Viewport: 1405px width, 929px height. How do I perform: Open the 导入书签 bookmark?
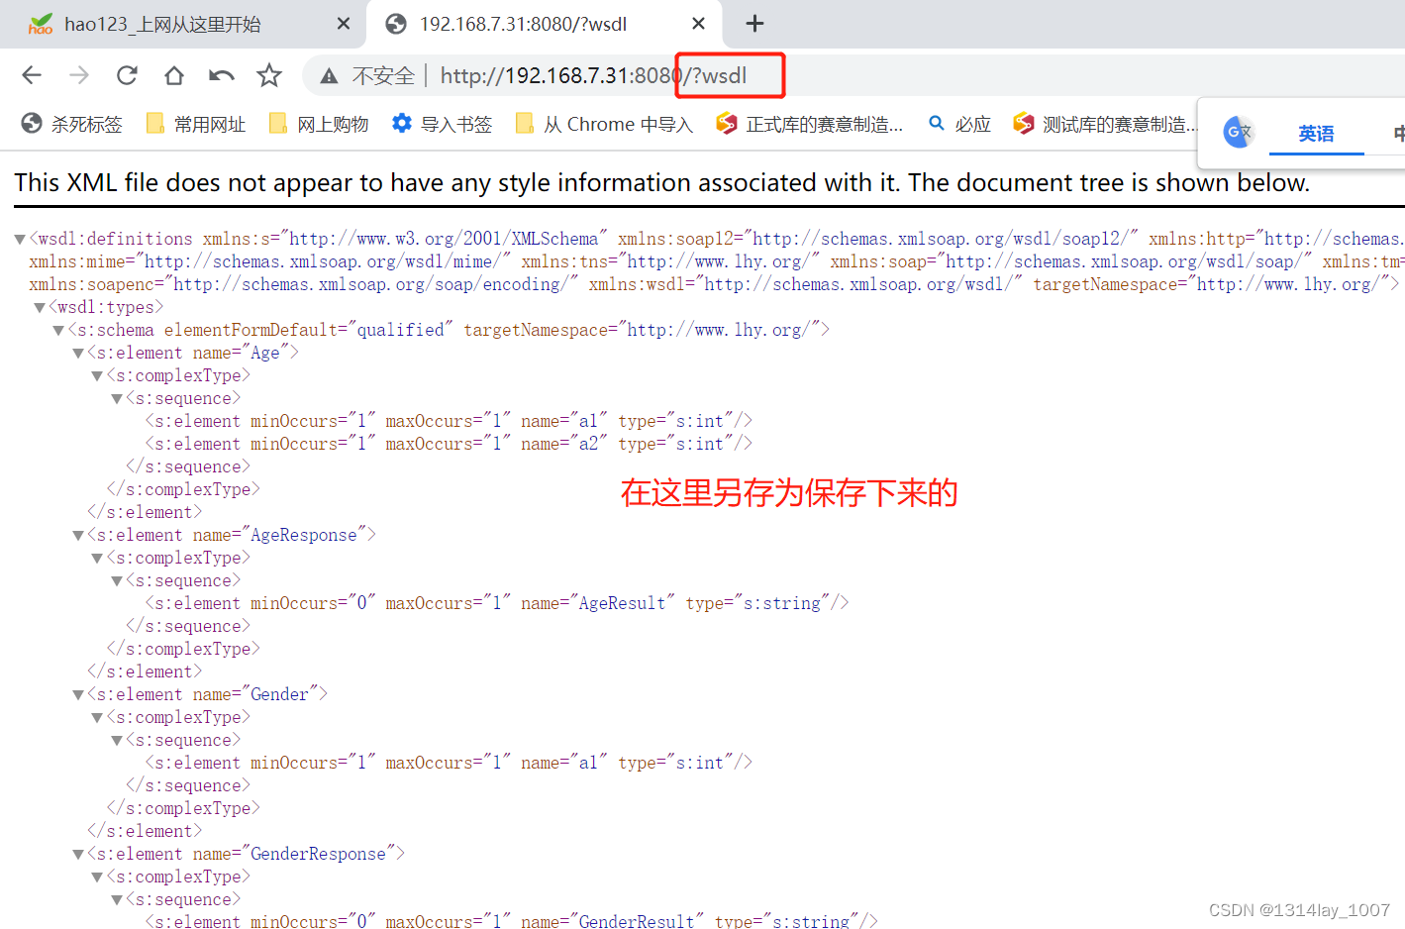coord(442,124)
